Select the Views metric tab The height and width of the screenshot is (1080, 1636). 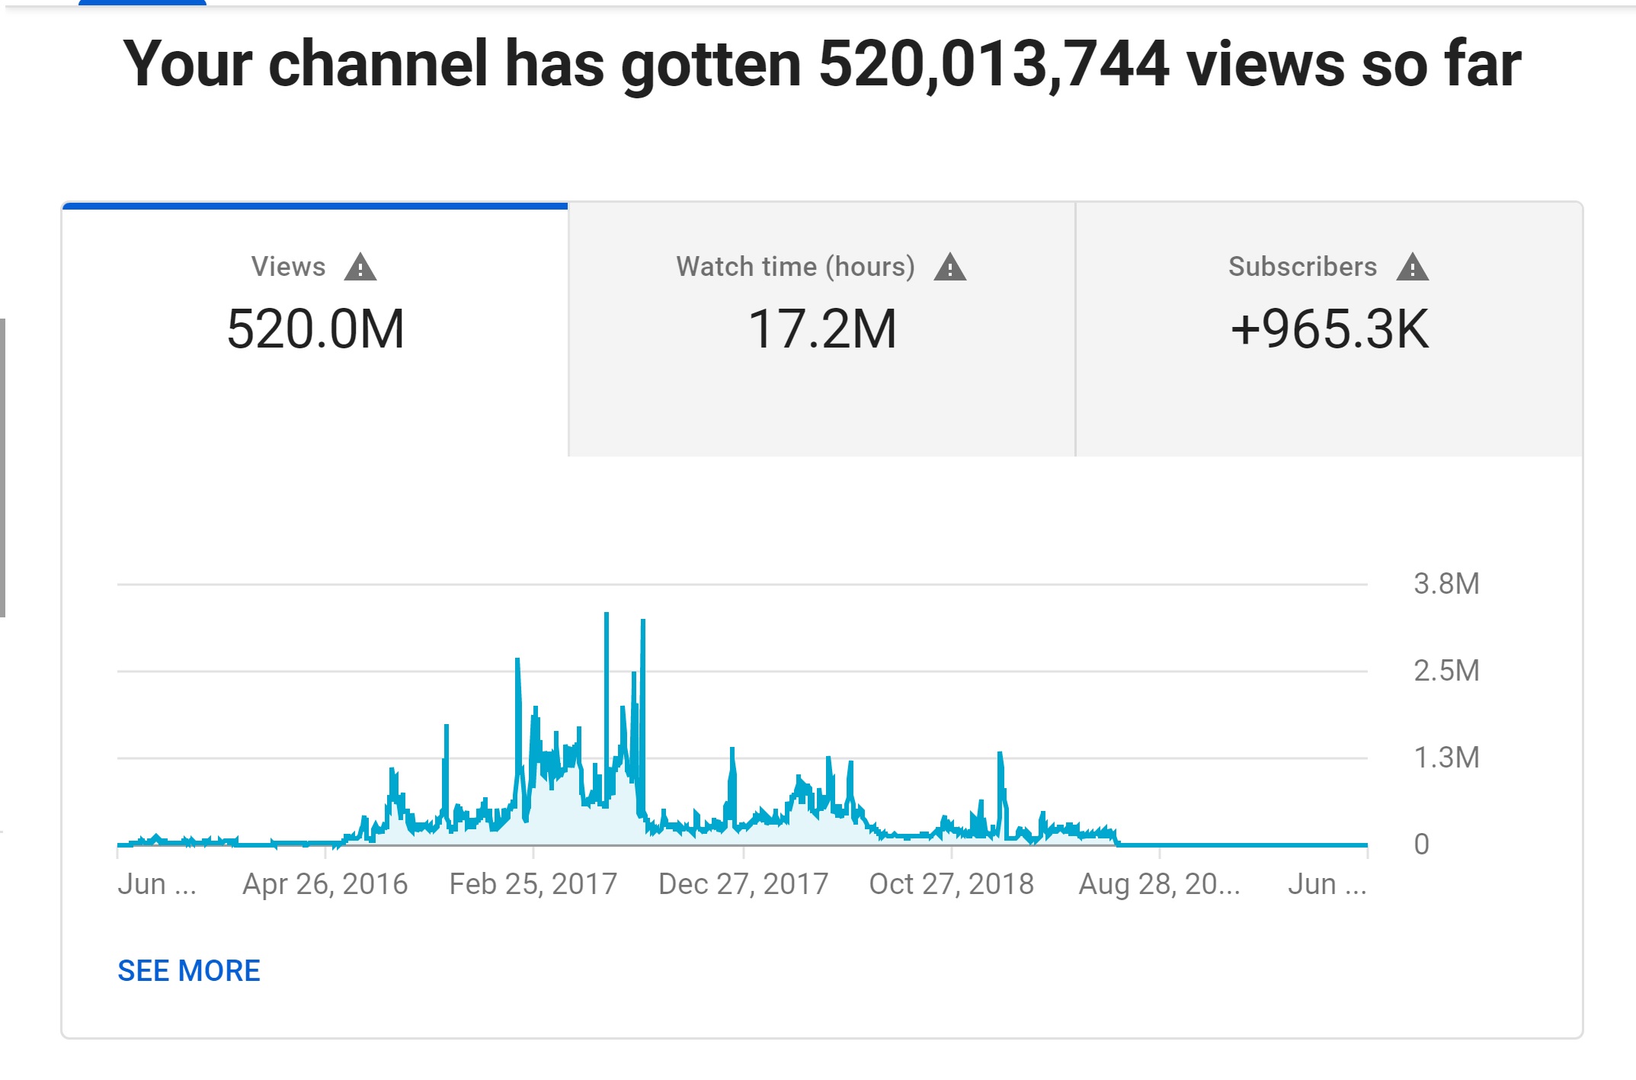[x=315, y=329]
